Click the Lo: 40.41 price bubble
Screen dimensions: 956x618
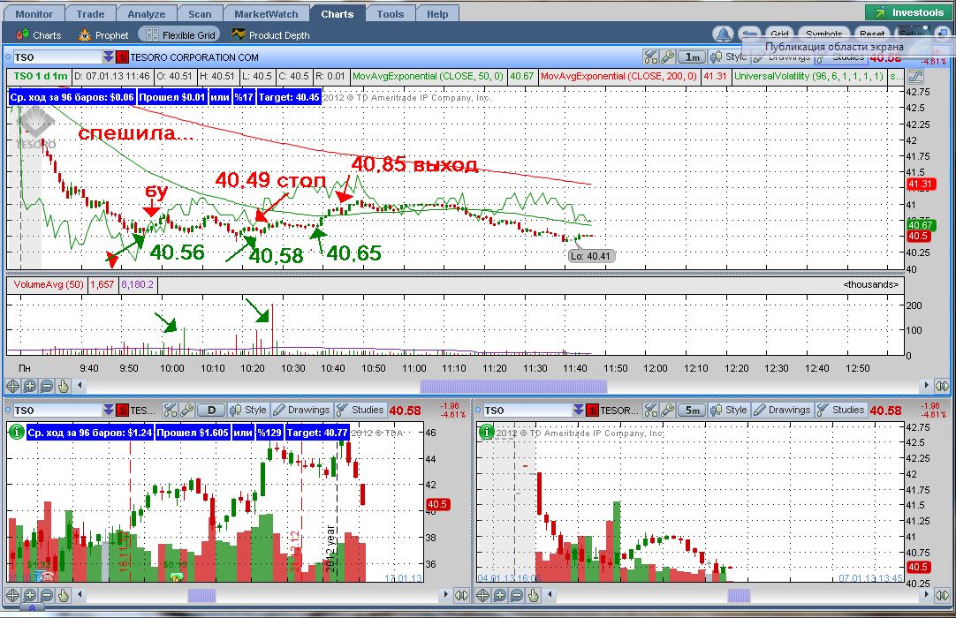click(590, 256)
